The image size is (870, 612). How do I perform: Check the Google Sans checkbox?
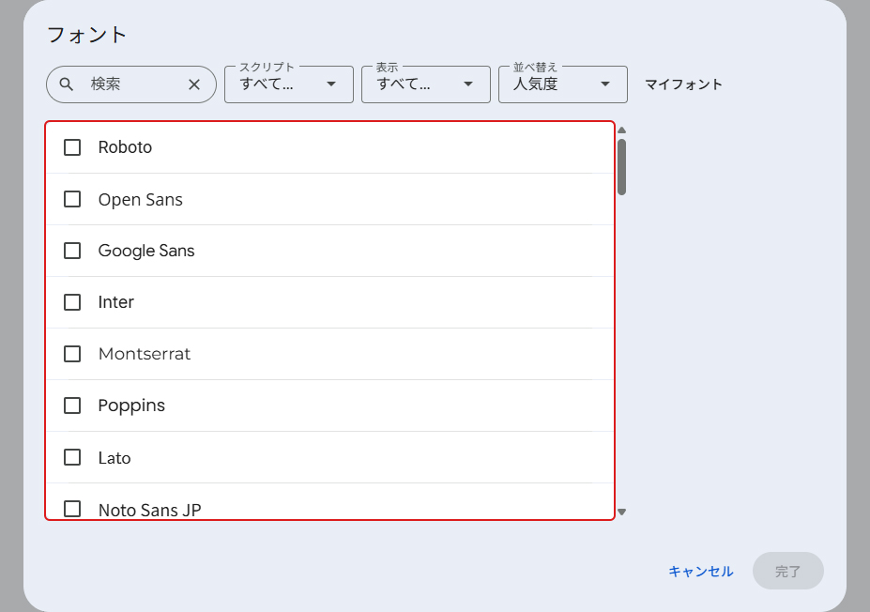(72, 251)
